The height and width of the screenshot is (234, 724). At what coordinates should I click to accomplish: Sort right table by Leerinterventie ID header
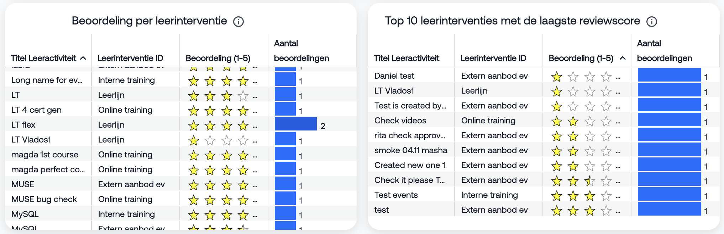tap(493, 58)
